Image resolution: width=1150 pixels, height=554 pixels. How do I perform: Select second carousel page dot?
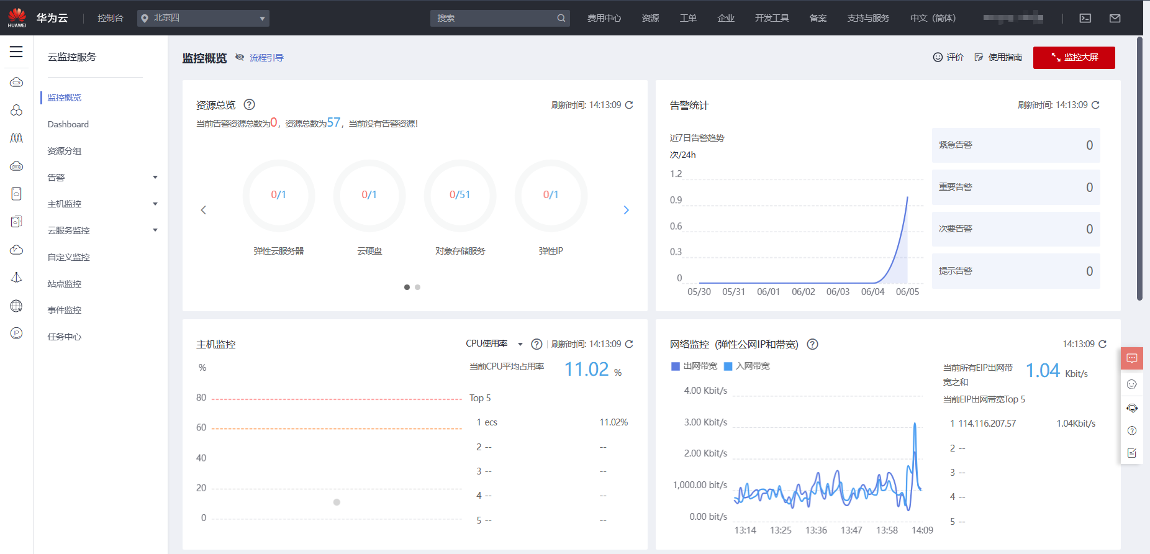coord(417,288)
